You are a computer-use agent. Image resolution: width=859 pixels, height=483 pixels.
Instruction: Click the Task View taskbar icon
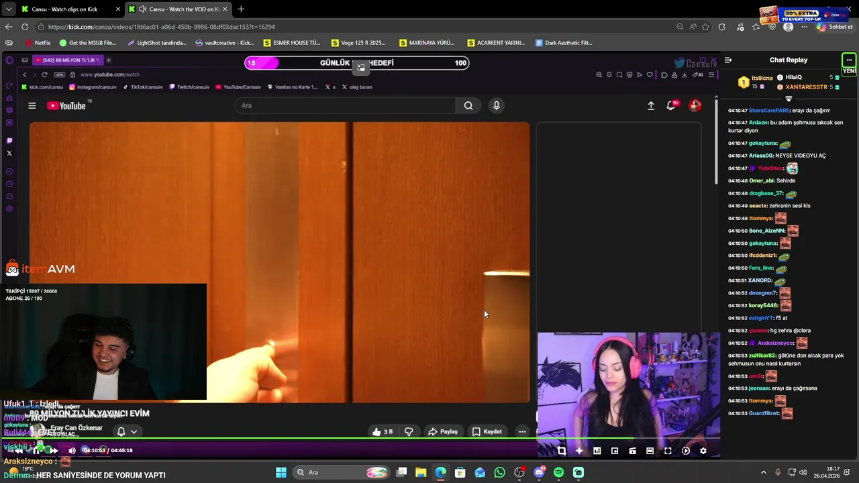coord(401,472)
